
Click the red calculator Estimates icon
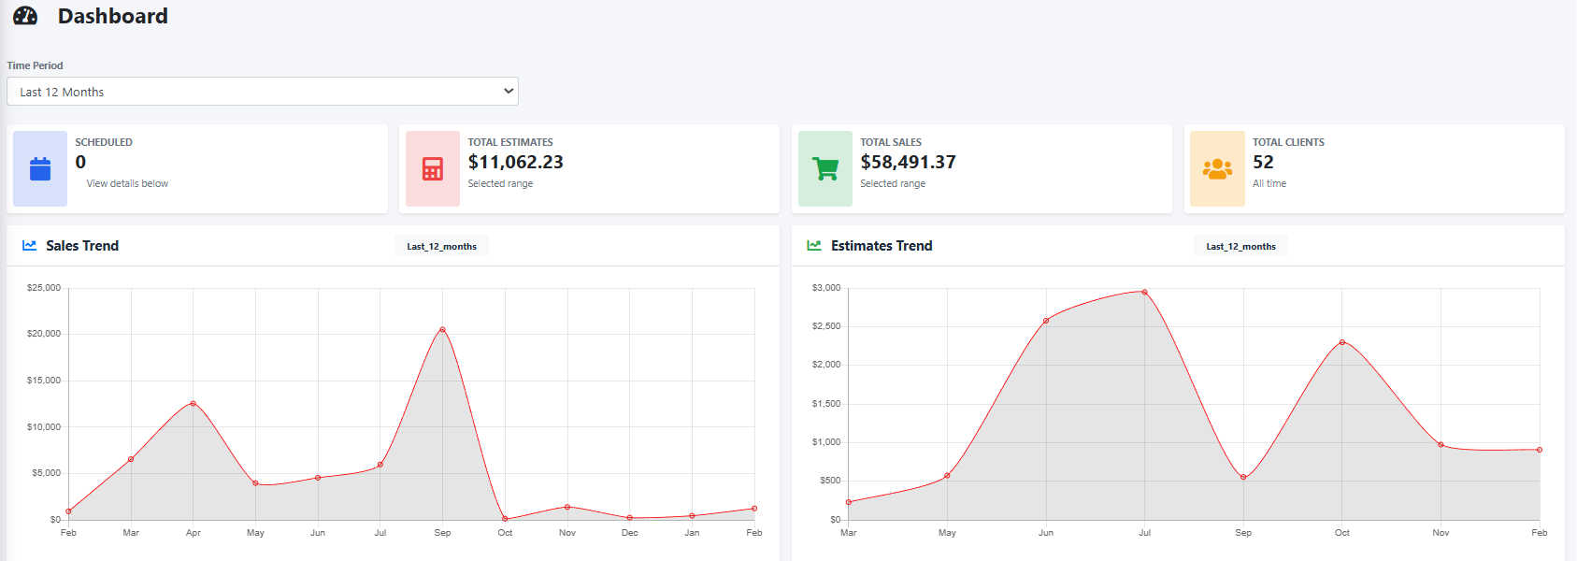433,169
